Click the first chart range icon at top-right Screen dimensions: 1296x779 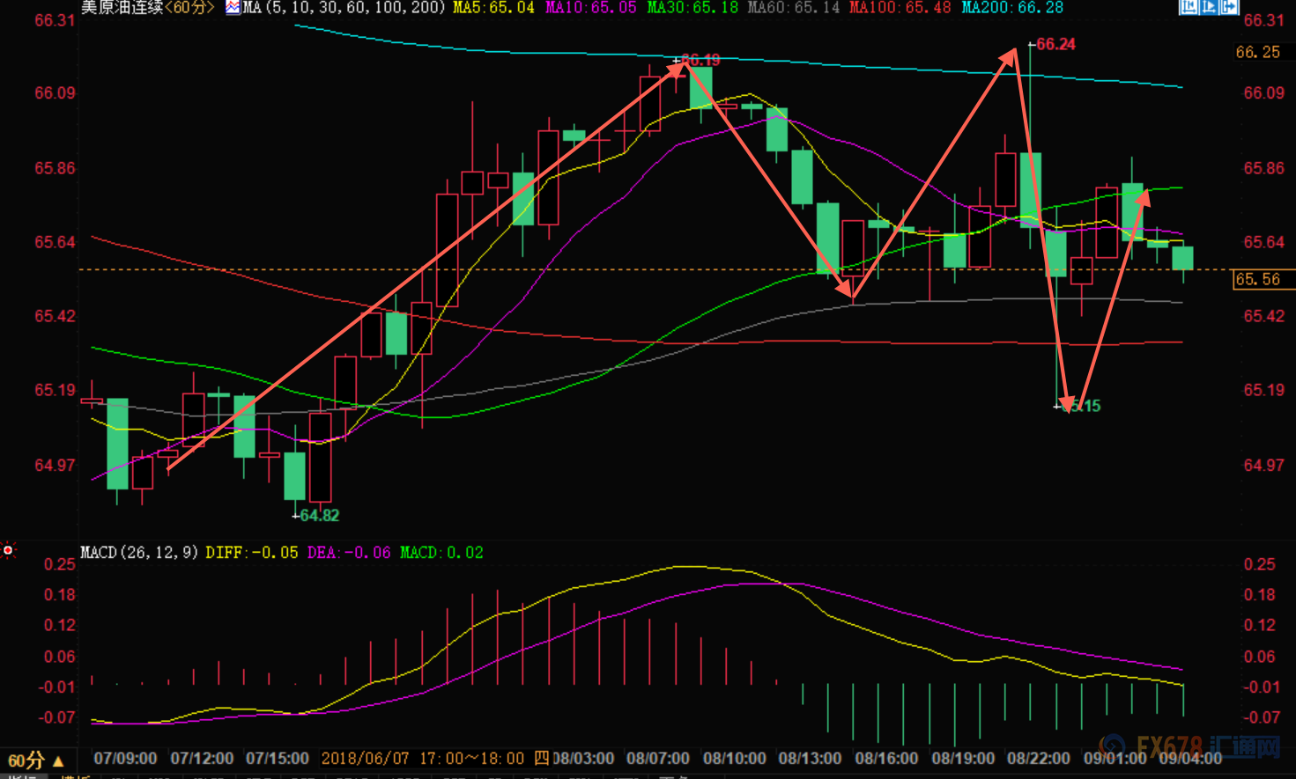coord(1188,7)
